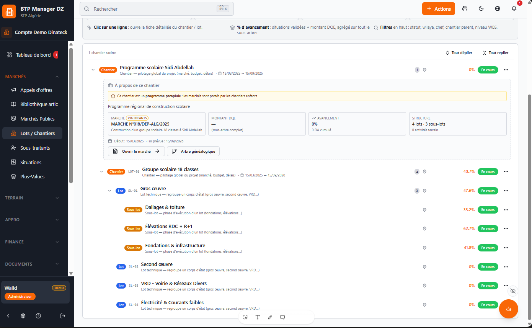Toggle the crossed-eye visibility button
The width and height of the screenshot is (532, 328).
click(x=513, y=291)
